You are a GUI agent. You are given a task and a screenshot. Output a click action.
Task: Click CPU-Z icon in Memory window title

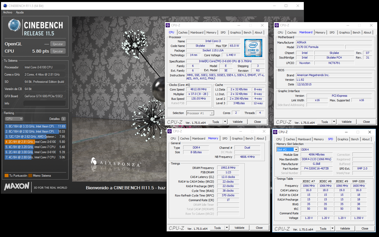170,131
